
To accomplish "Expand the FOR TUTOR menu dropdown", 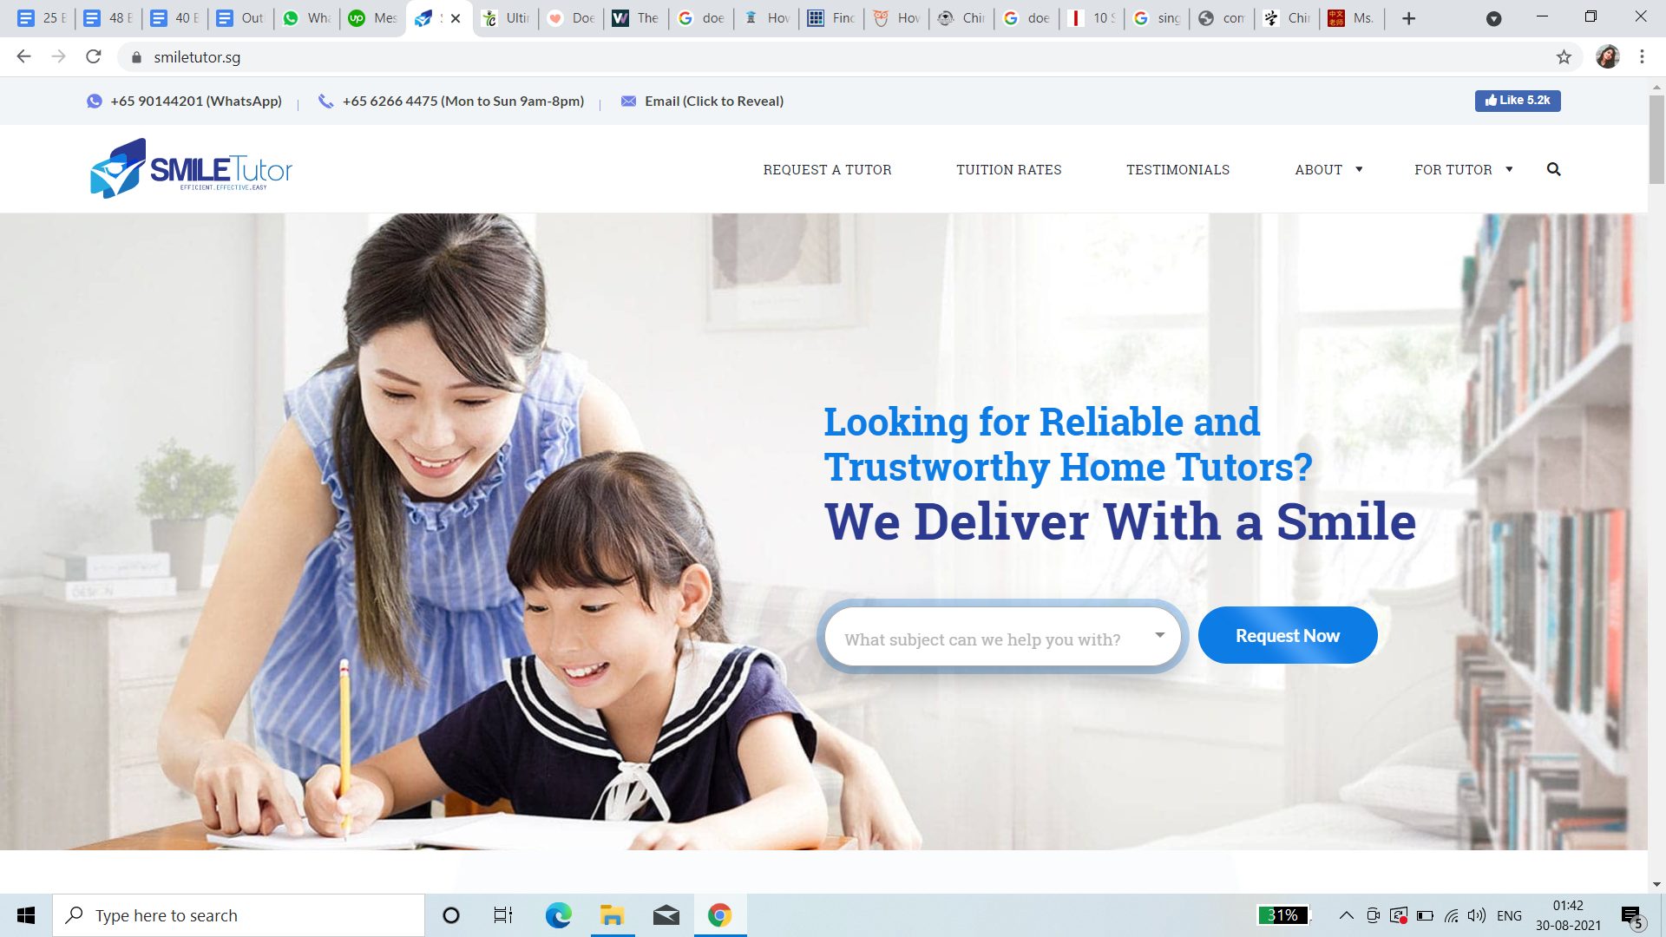I will [1463, 170].
